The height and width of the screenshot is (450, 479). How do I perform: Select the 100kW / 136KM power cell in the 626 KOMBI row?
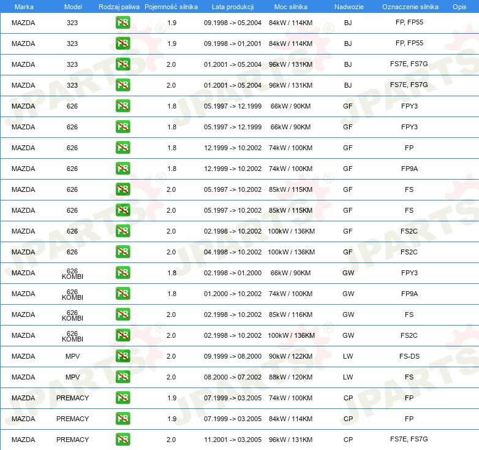[x=292, y=335]
